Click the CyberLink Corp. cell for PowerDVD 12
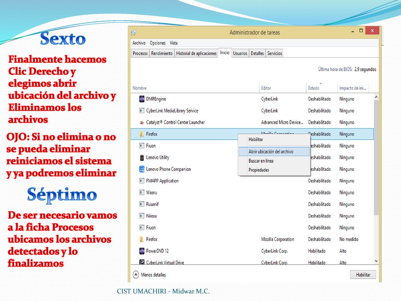Image resolution: width=401 pixels, height=301 pixels. click(x=275, y=251)
